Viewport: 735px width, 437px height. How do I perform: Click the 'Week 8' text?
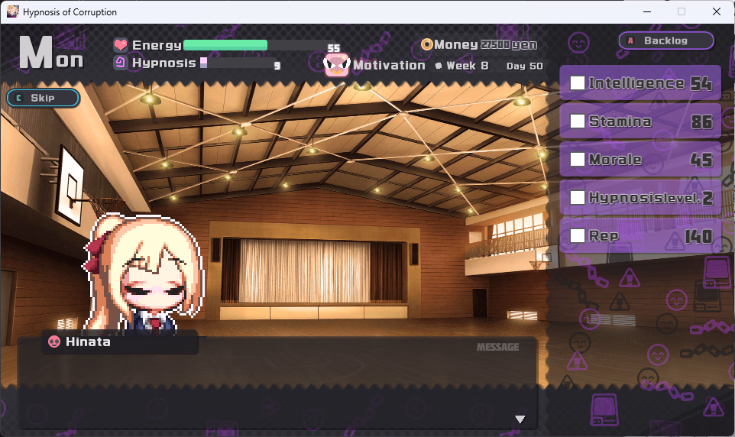(x=467, y=66)
